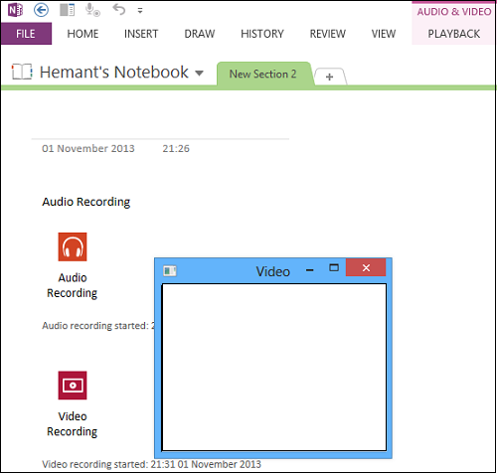The image size is (497, 474).
Task: Click the page date 01 November 2013
Action: click(88, 148)
